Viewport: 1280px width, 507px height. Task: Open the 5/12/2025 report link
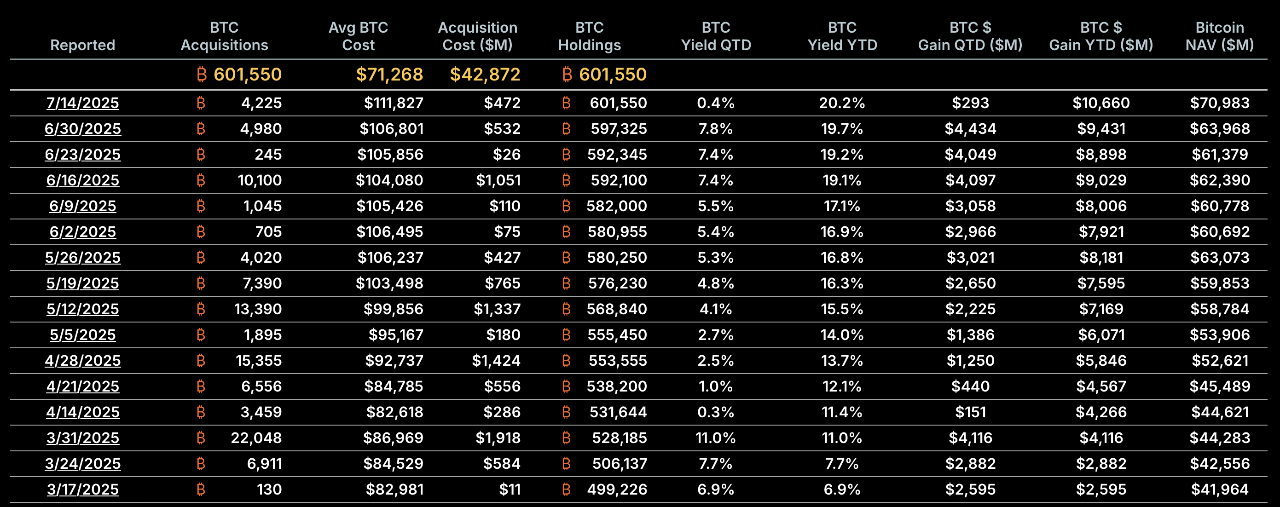pos(82,309)
